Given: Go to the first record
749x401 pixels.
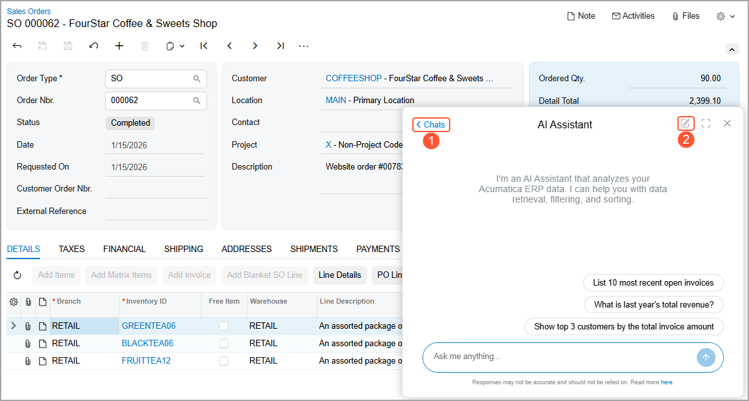Looking at the screenshot, I should point(204,46).
